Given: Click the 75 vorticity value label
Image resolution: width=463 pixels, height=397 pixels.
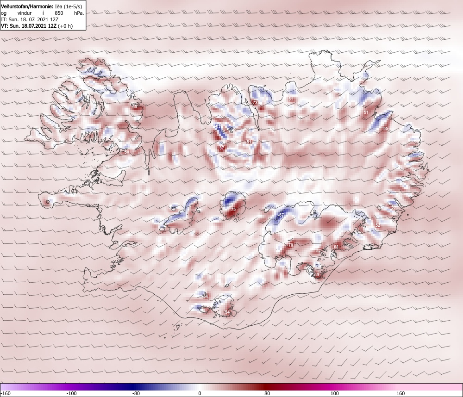Looking at the screenshot, I should 233,209.
